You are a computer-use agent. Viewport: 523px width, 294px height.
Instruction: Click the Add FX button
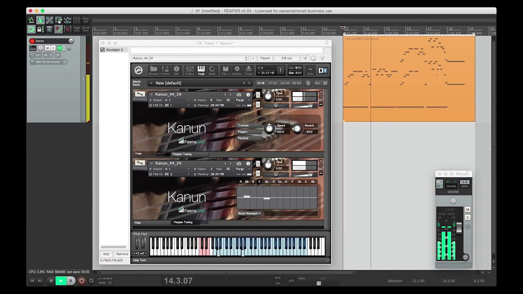pos(106,254)
